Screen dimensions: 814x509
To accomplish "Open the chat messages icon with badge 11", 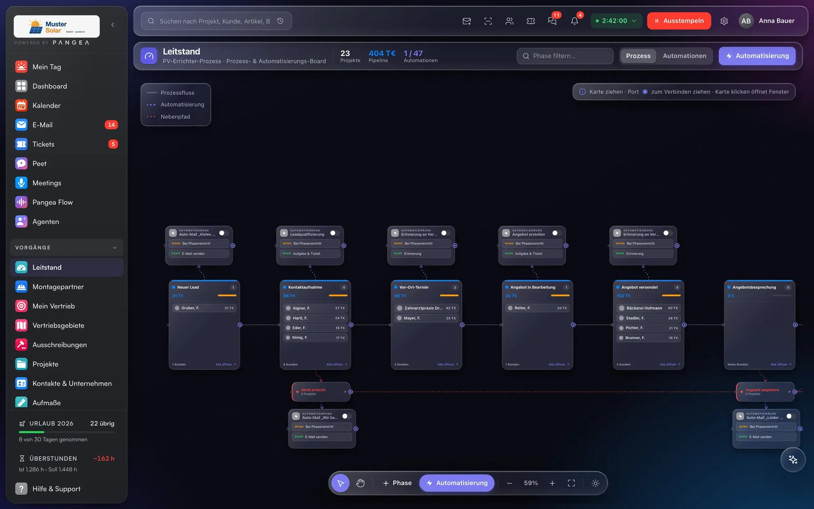I will point(552,21).
